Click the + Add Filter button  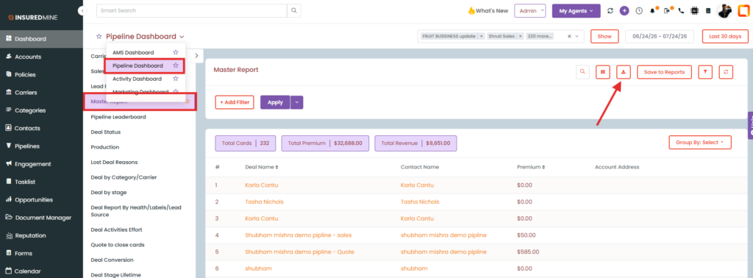235,102
